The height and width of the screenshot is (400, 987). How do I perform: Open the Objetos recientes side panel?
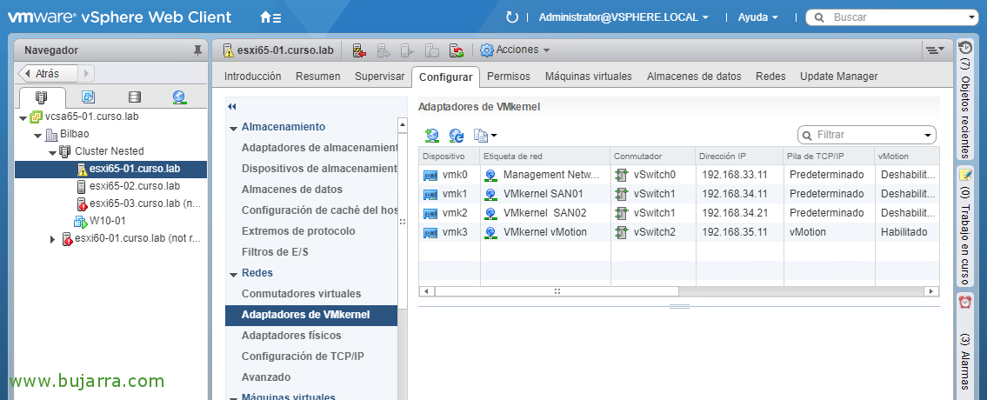tap(965, 98)
